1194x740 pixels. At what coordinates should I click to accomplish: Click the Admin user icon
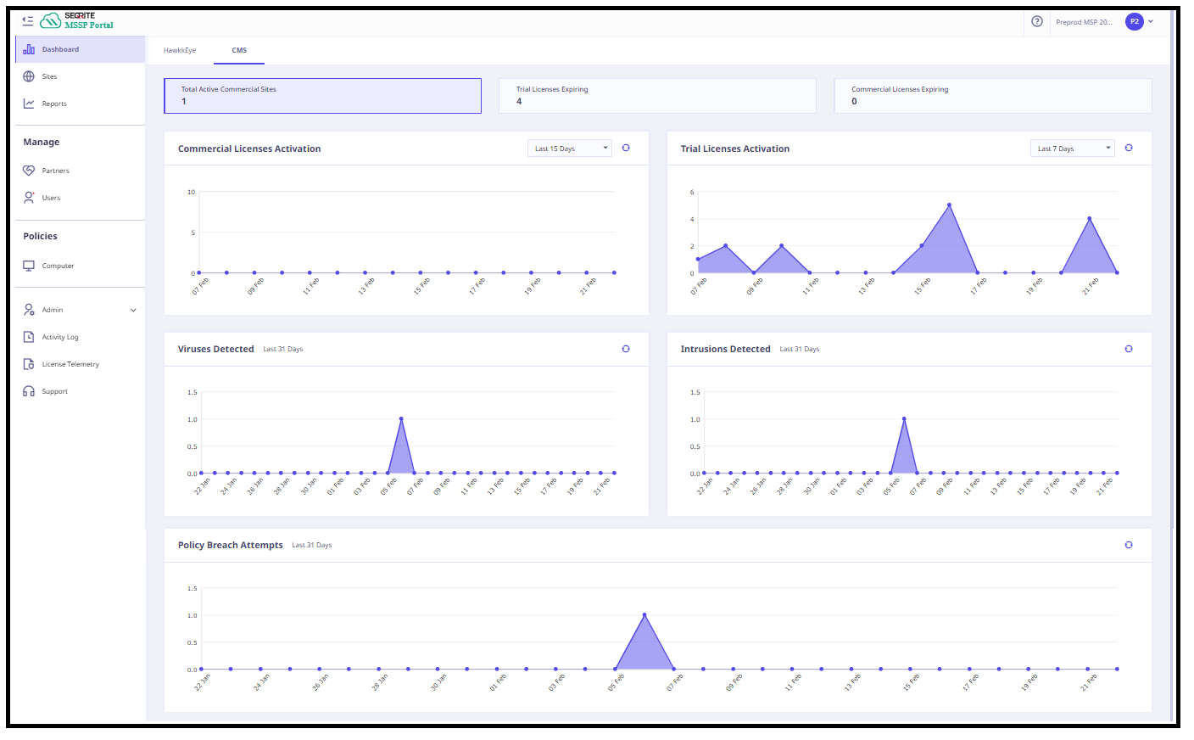click(x=29, y=310)
